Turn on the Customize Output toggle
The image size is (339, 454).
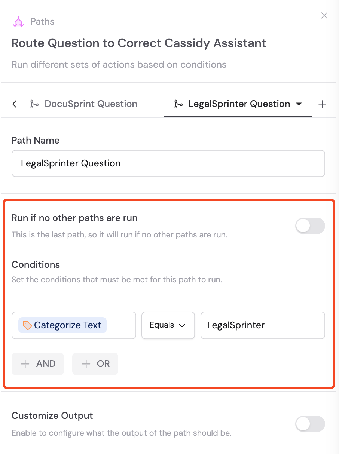pos(310,424)
